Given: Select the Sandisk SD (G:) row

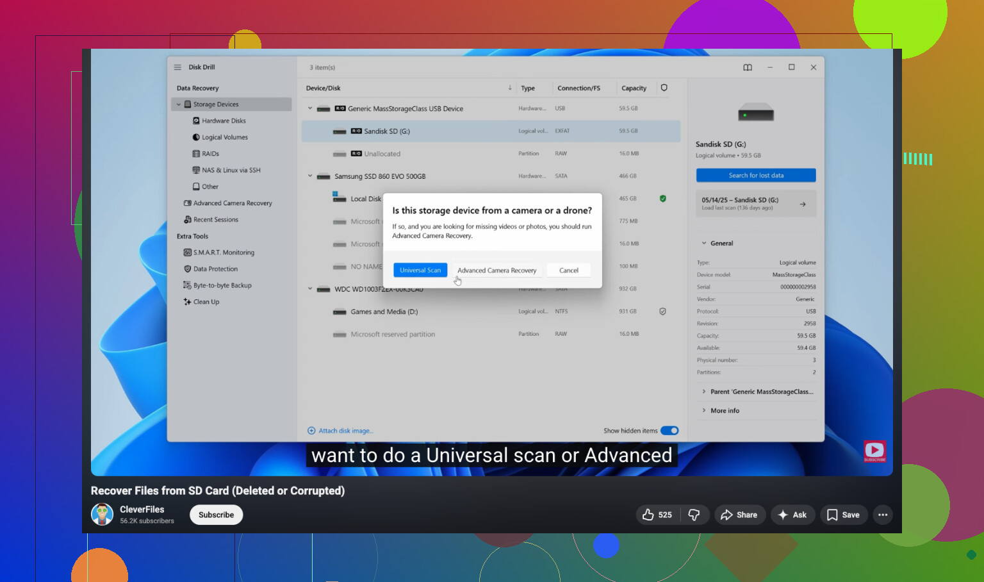Looking at the screenshot, I should [x=491, y=131].
